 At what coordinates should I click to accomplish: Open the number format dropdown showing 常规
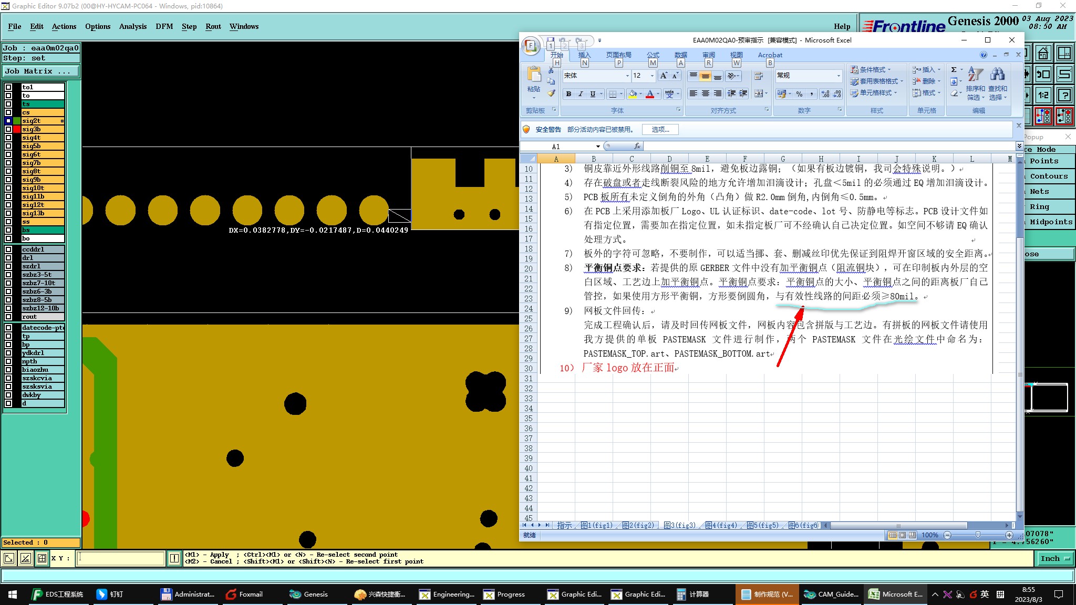click(x=838, y=76)
